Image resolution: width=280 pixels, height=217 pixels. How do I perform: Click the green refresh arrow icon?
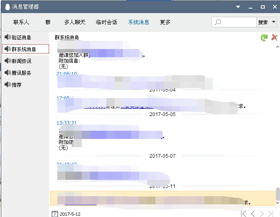tap(264, 38)
